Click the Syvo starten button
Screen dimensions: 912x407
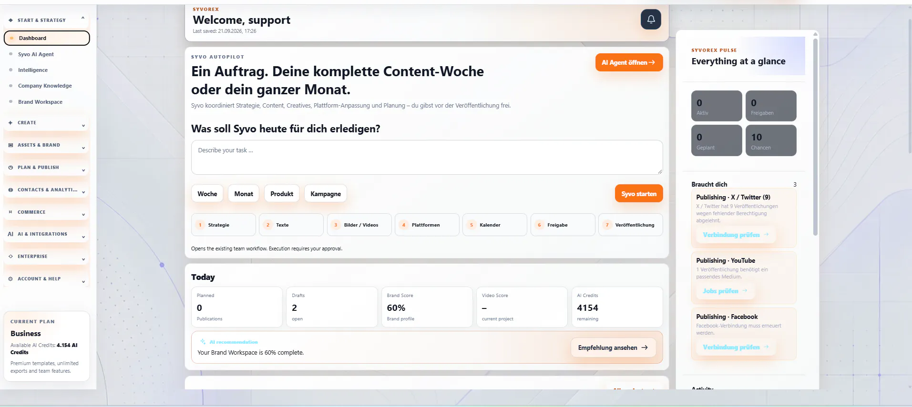click(639, 194)
